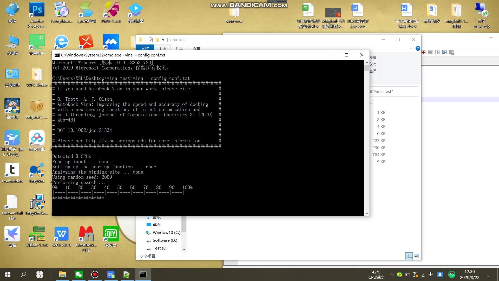This screenshot has height=281, width=499.
Task: Collapse the Explorer ribbon with chevron
Action: [x=411, y=48]
